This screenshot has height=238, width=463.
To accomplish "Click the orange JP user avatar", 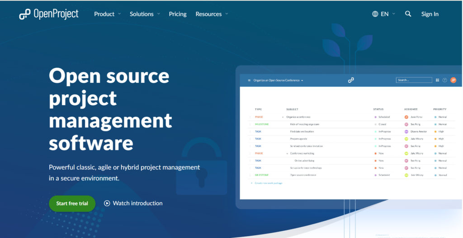I will coord(453,80).
